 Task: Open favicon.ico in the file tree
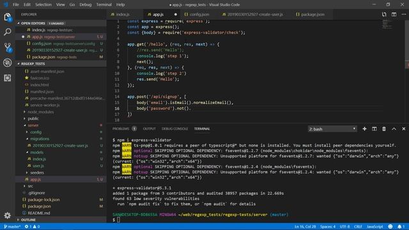pos(40,78)
